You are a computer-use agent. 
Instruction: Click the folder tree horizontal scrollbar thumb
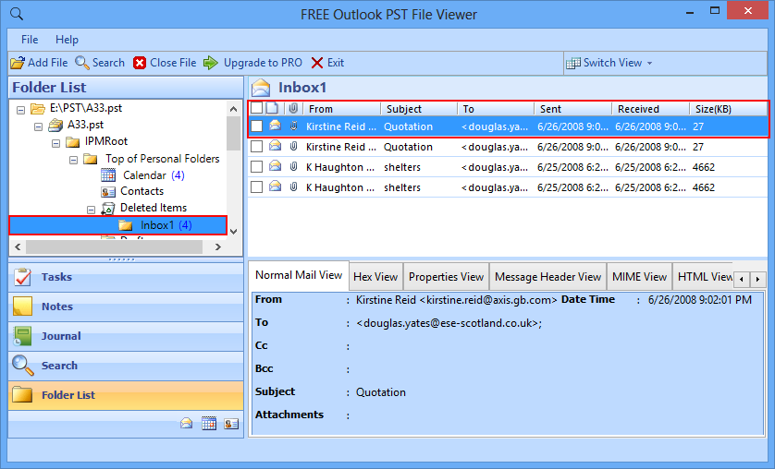[114, 247]
